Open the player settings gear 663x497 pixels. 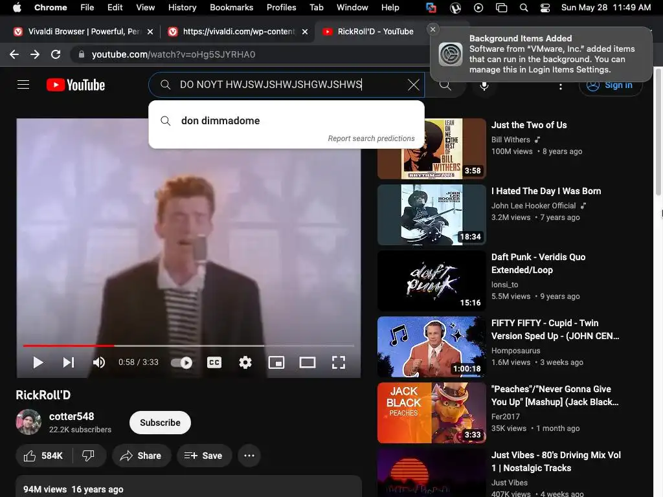coord(245,362)
